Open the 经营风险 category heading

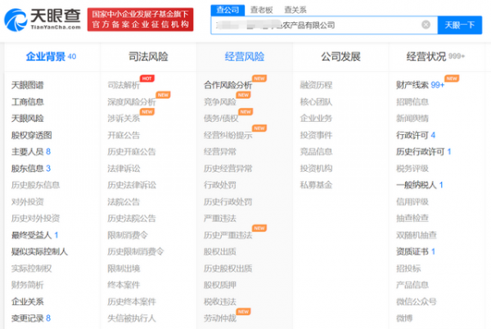point(244,56)
